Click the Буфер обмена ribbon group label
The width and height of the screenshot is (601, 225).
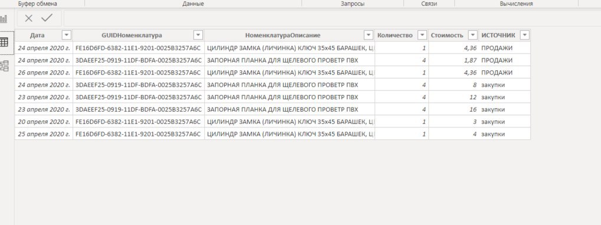tap(38, 4)
